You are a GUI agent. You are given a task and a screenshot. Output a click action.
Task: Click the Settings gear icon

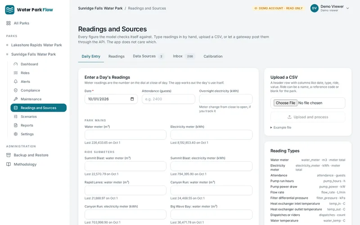(x=16, y=134)
